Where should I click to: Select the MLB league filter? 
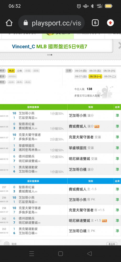click(x=11, y=71)
